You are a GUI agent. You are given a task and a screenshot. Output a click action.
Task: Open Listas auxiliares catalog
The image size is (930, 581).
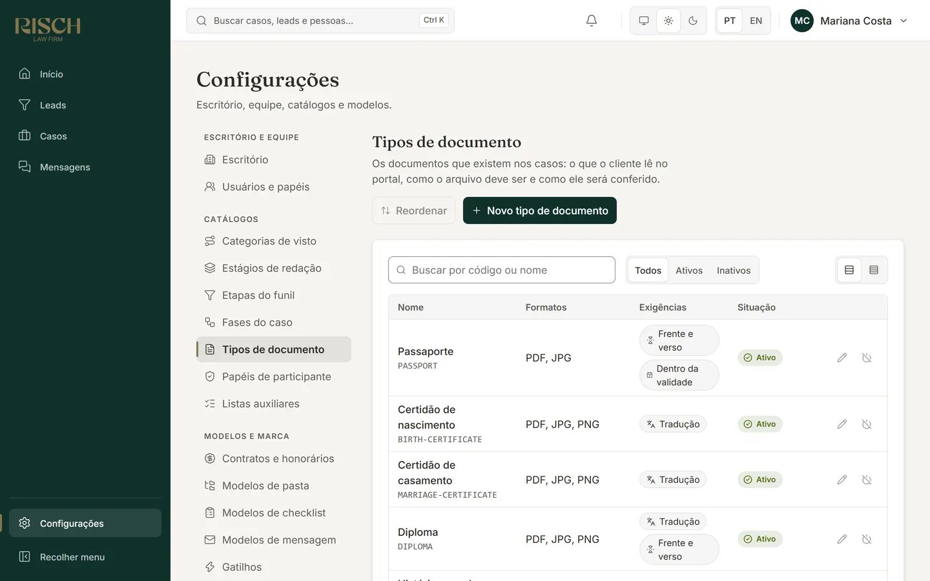click(x=274, y=403)
